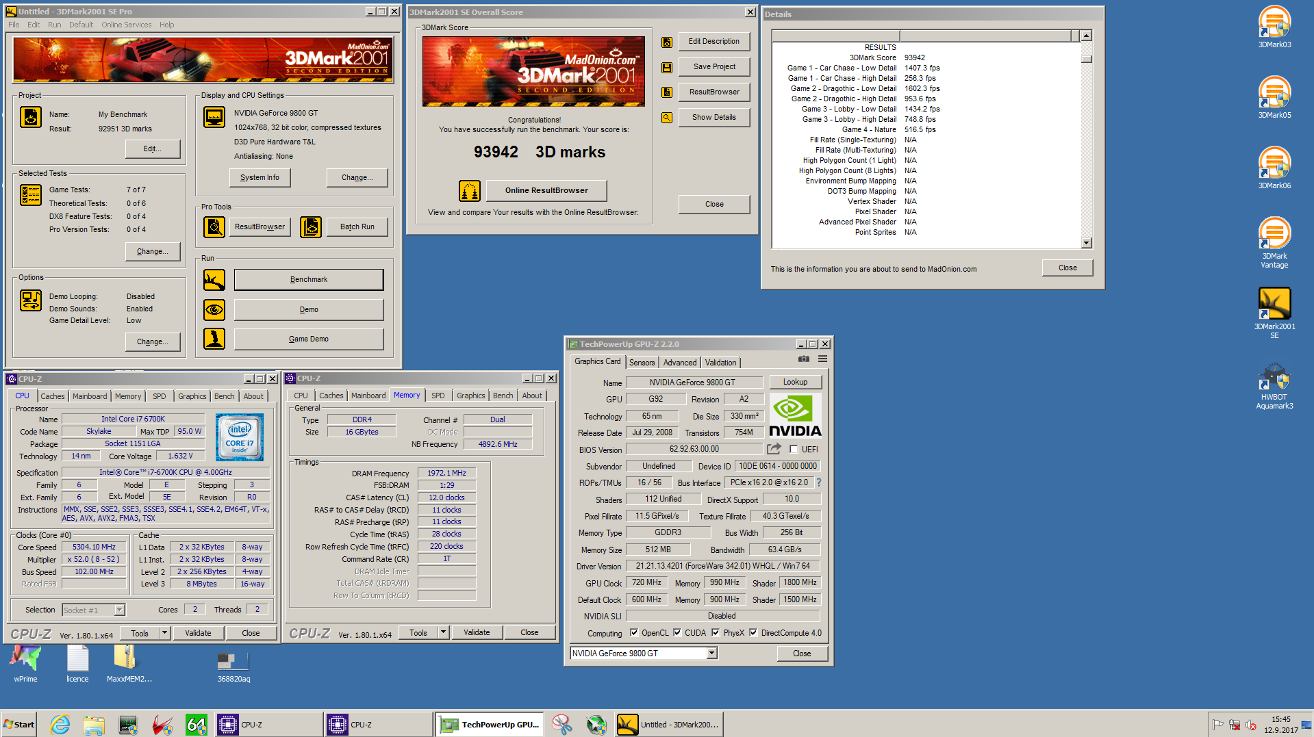Viewport: 1314px width, 737px height.
Task: Click Change button under Selected Tests
Action: (153, 252)
